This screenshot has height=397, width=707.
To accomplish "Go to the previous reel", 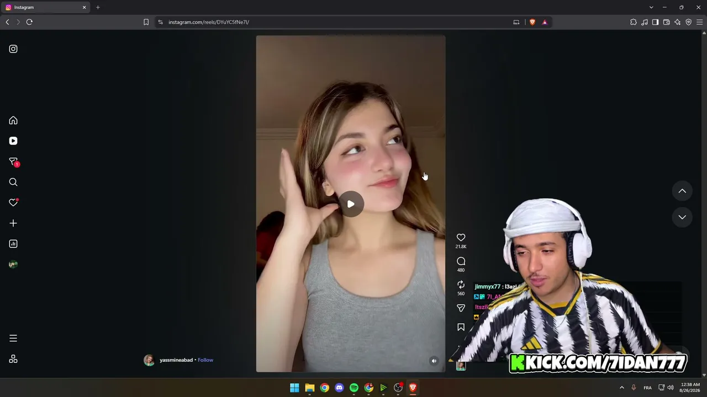I will 682,191.
